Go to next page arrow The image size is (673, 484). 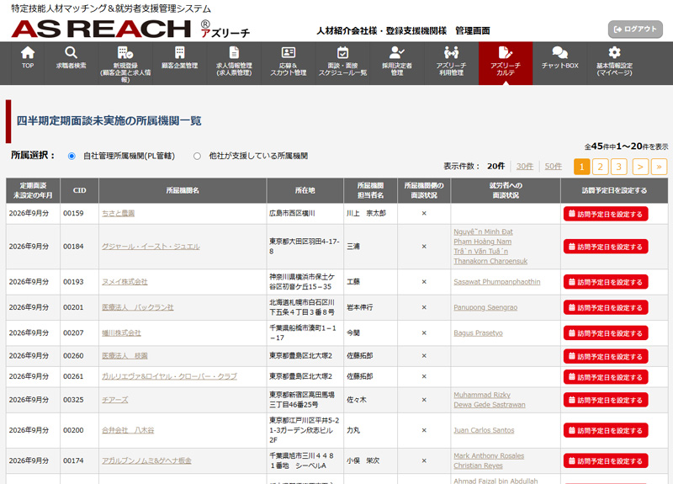point(640,167)
